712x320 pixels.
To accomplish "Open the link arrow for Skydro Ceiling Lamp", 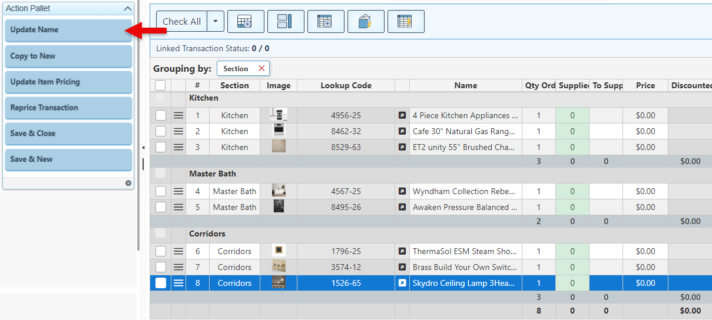I will [x=402, y=283].
